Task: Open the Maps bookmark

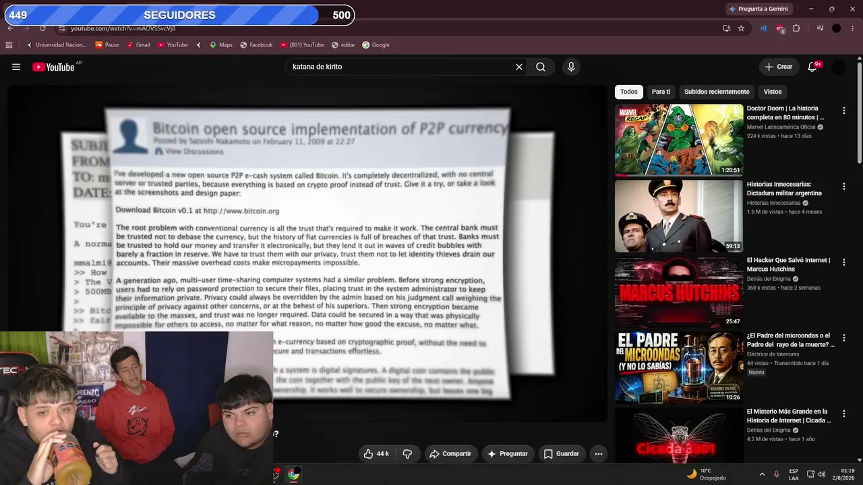Action: (220, 45)
